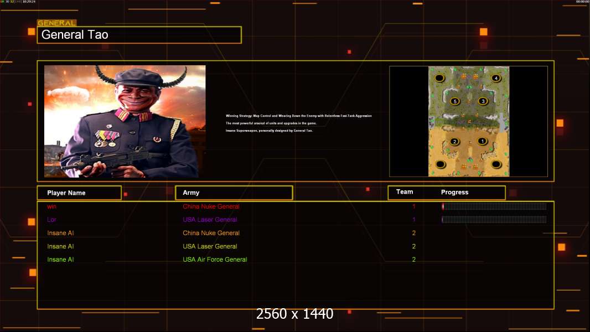Click the General Tao portrait image

125,121
